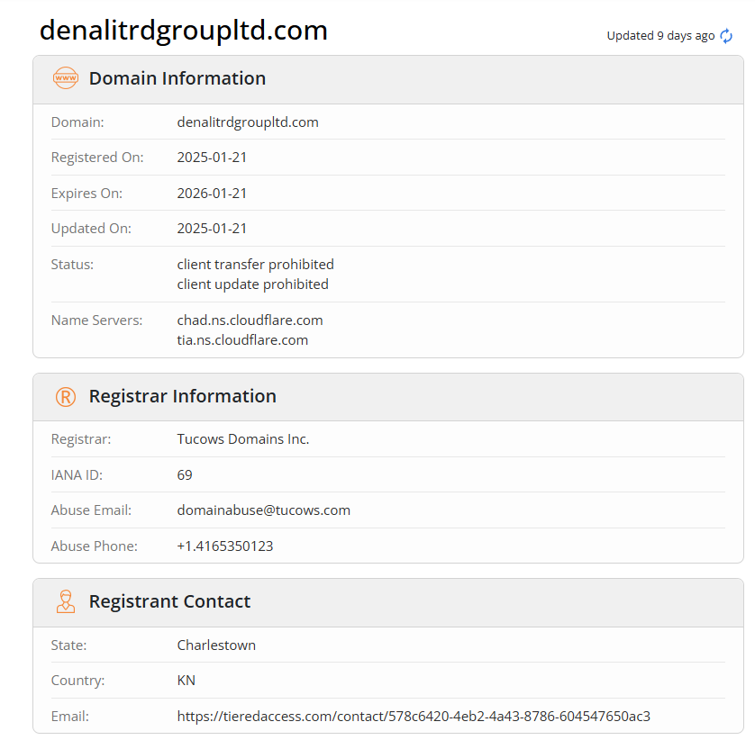Select the Domain Information section header
Screen dimensions: 755x740
(x=177, y=78)
